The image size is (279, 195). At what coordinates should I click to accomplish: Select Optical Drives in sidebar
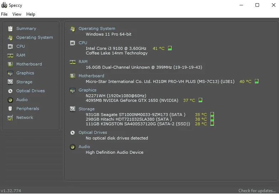[x=31, y=91]
